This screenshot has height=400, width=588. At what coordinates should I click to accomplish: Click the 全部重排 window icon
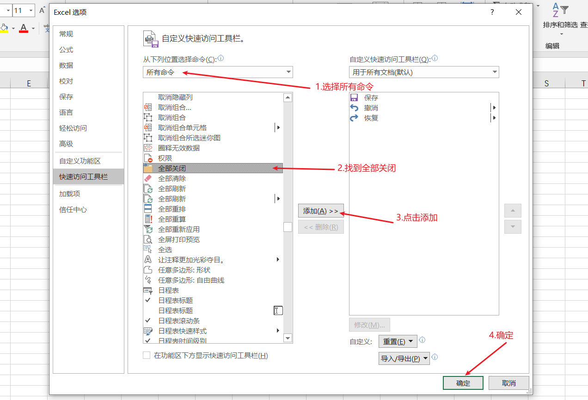coord(148,209)
